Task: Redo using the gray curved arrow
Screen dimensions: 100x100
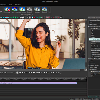Action: [x=42, y=17]
